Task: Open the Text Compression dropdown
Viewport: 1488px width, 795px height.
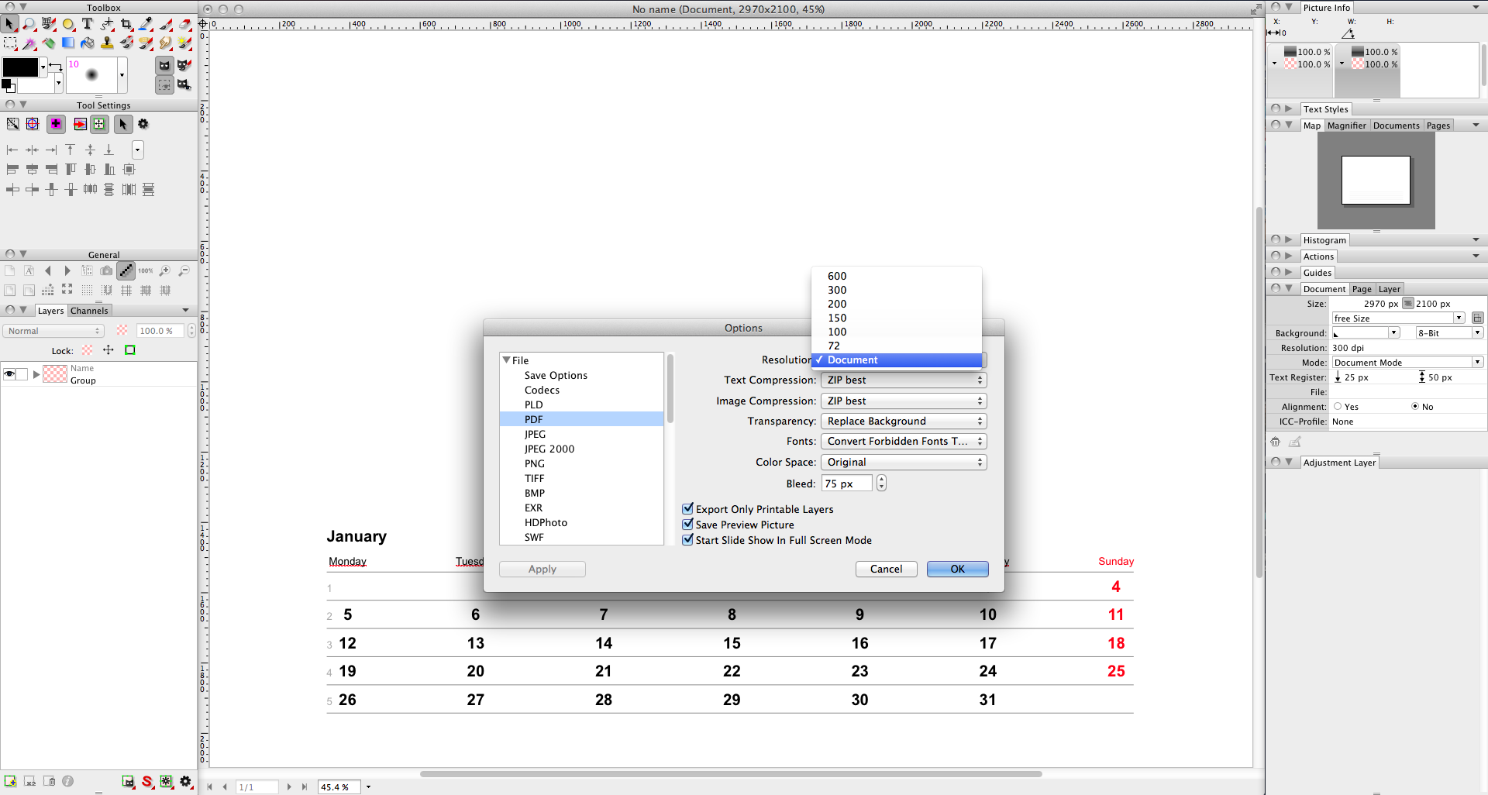Action: coord(903,380)
